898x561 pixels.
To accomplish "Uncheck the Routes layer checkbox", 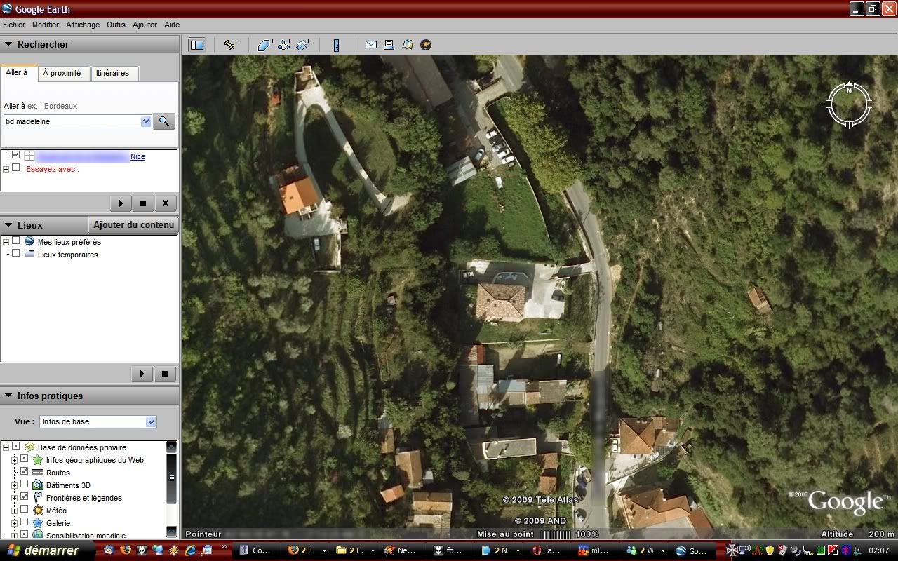I will click(x=25, y=471).
